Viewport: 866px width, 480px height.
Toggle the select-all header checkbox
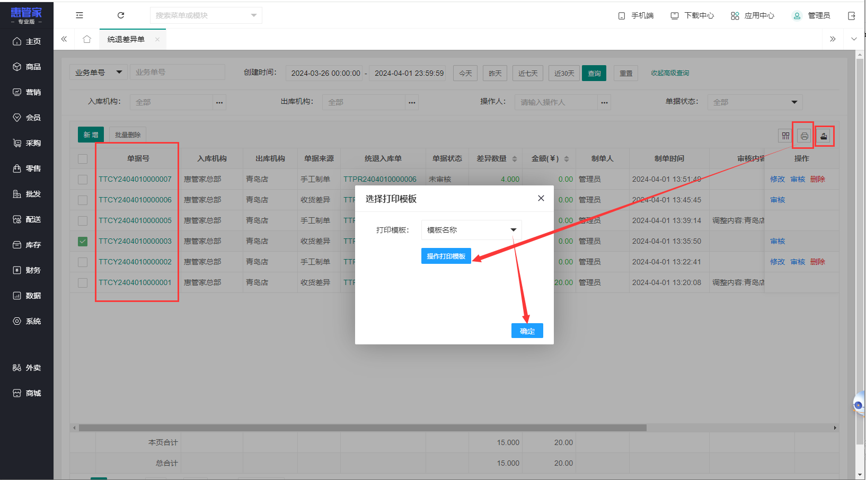(x=83, y=159)
